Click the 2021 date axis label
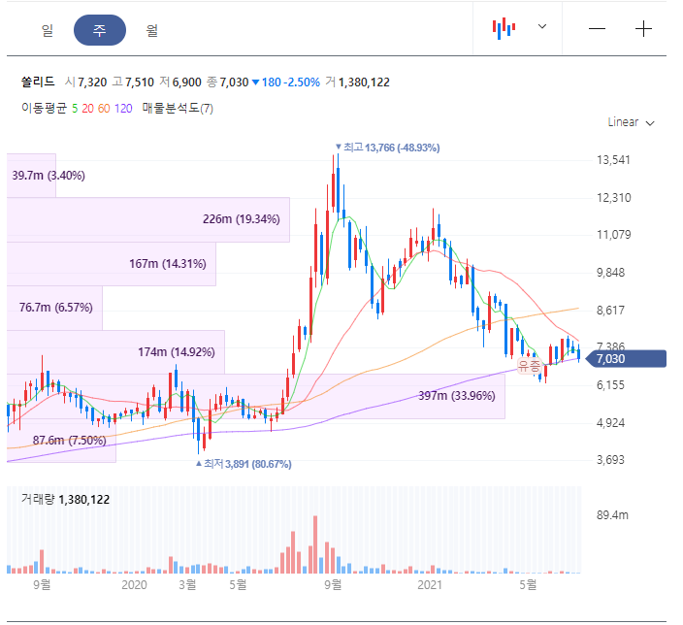The height and width of the screenshot is (625, 683). 430,585
